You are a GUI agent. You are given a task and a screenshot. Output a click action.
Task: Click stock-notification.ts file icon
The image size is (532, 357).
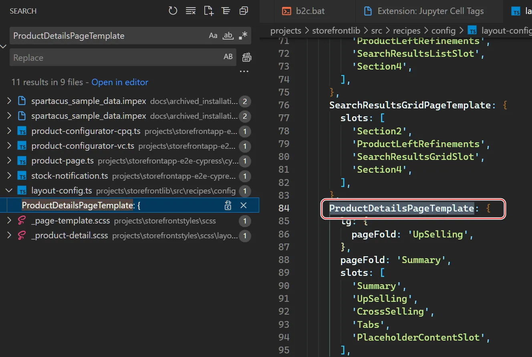point(22,176)
